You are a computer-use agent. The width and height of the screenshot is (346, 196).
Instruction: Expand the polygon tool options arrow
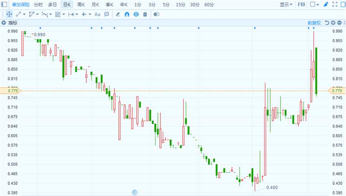pos(37,14)
